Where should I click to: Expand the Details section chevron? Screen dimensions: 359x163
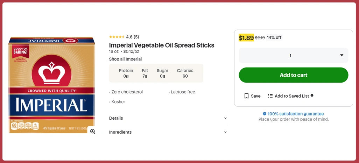click(x=225, y=118)
